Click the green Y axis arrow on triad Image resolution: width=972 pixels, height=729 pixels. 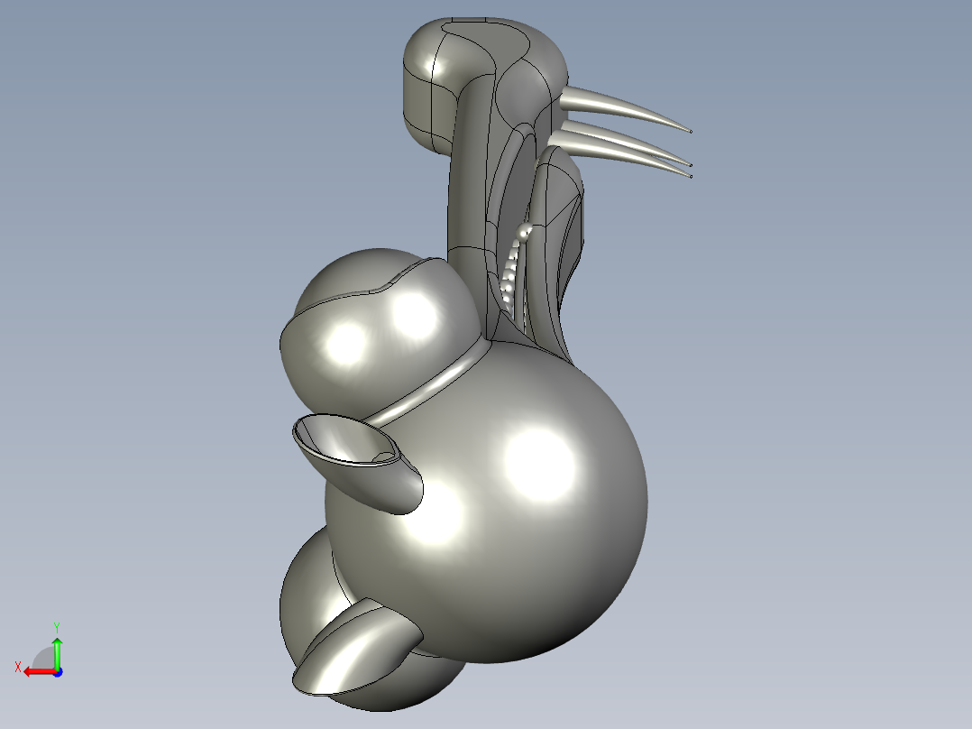tap(57, 652)
